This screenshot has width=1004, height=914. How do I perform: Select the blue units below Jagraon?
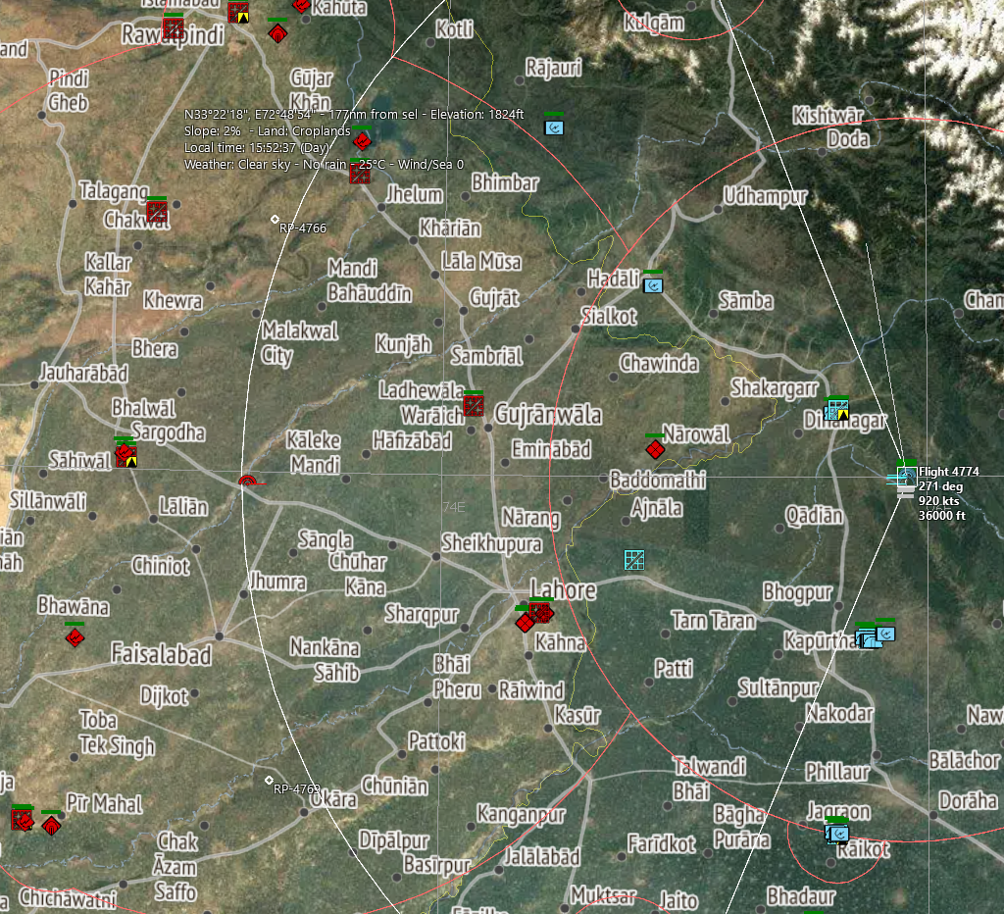point(837,834)
